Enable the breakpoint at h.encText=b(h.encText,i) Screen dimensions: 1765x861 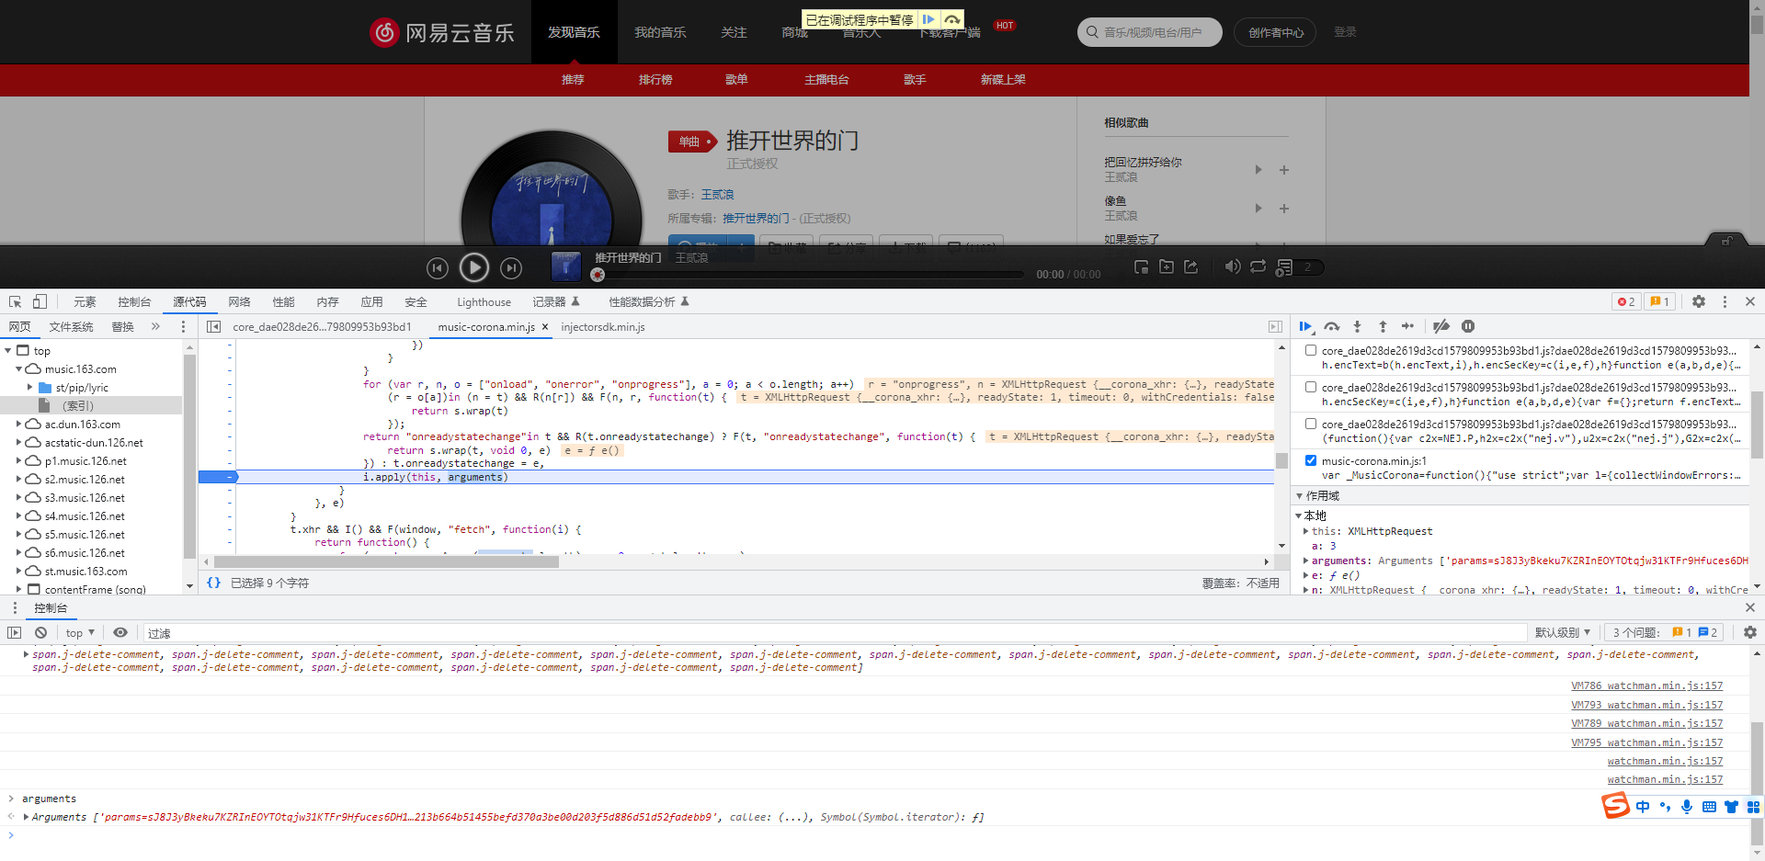click(x=1311, y=350)
